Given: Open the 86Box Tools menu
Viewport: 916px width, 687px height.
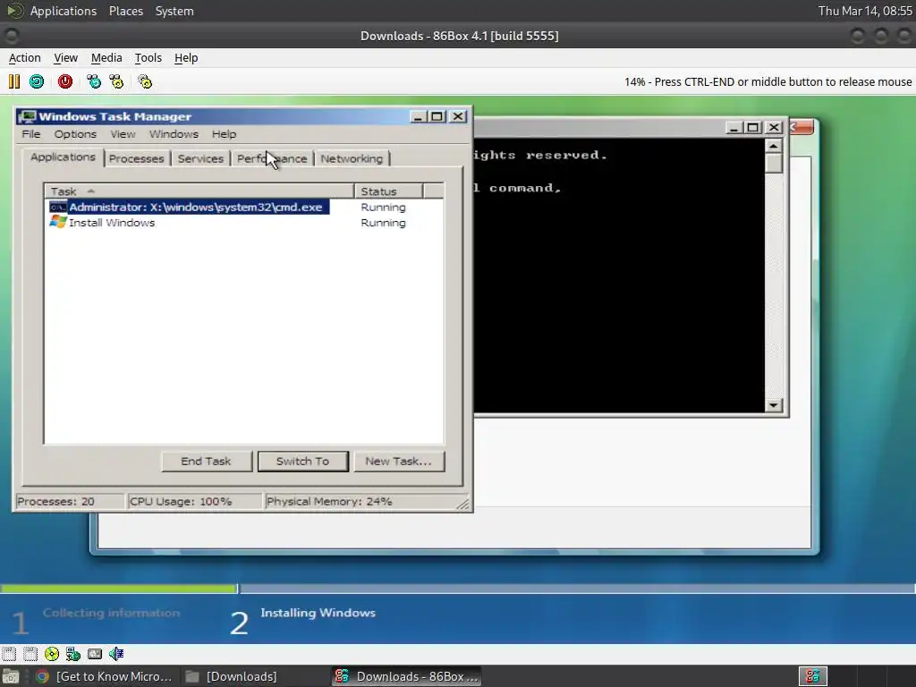Looking at the screenshot, I should point(148,58).
